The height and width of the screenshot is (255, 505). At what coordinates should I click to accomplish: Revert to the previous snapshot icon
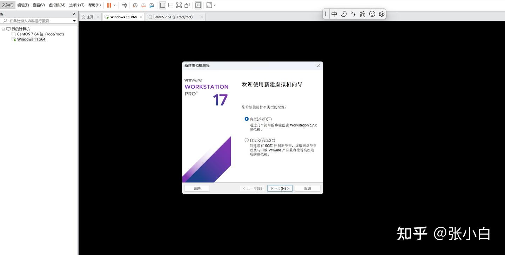pos(143,5)
